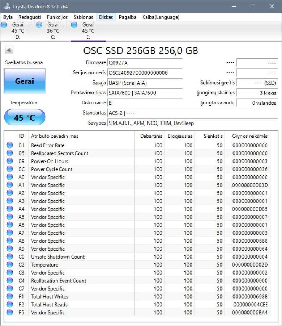Viewport: 282px width, 326px height.
Task: Click the status icon of Reallocation Event Count row
Action: pyautogui.click(x=10, y=280)
